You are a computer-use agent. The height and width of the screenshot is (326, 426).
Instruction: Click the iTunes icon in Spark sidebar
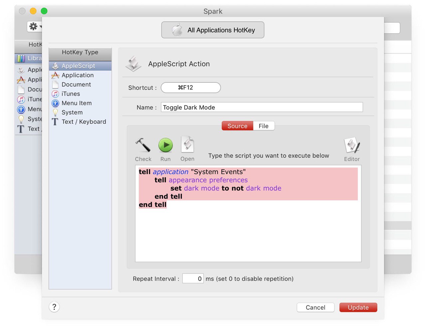21,99
